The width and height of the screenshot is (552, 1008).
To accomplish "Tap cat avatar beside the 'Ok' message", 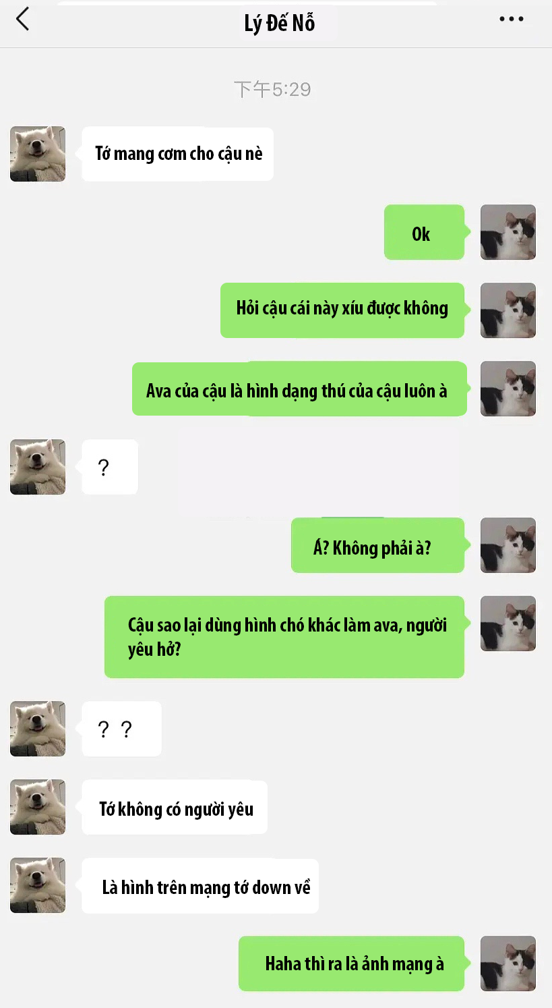I will coord(508,232).
